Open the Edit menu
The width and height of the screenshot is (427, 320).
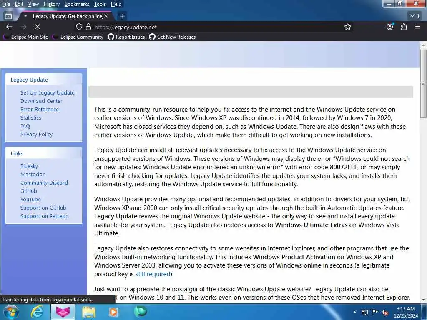[19, 4]
